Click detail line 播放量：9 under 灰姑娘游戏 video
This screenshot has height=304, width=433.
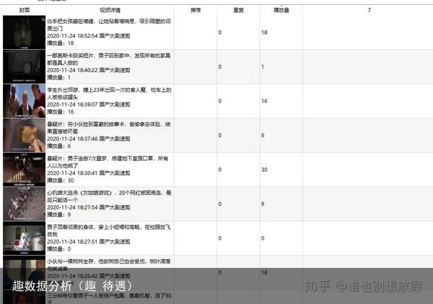click(x=59, y=214)
